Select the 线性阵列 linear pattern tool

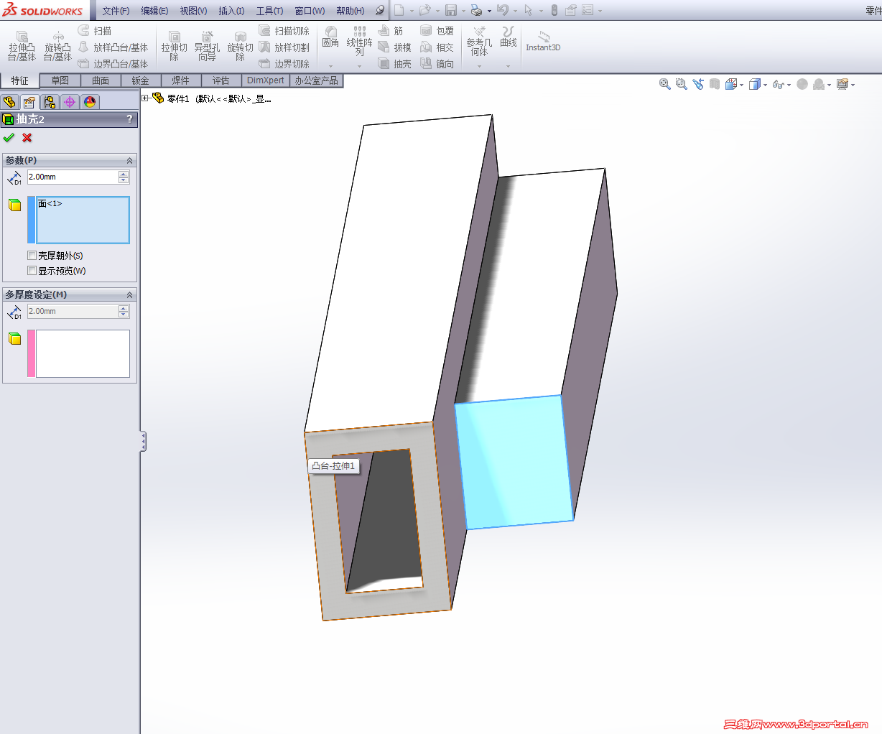pos(359,41)
